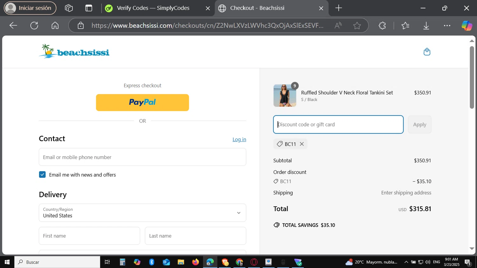The image size is (477, 268).
Task: Click the beachsissi logo
Action: [x=74, y=51]
